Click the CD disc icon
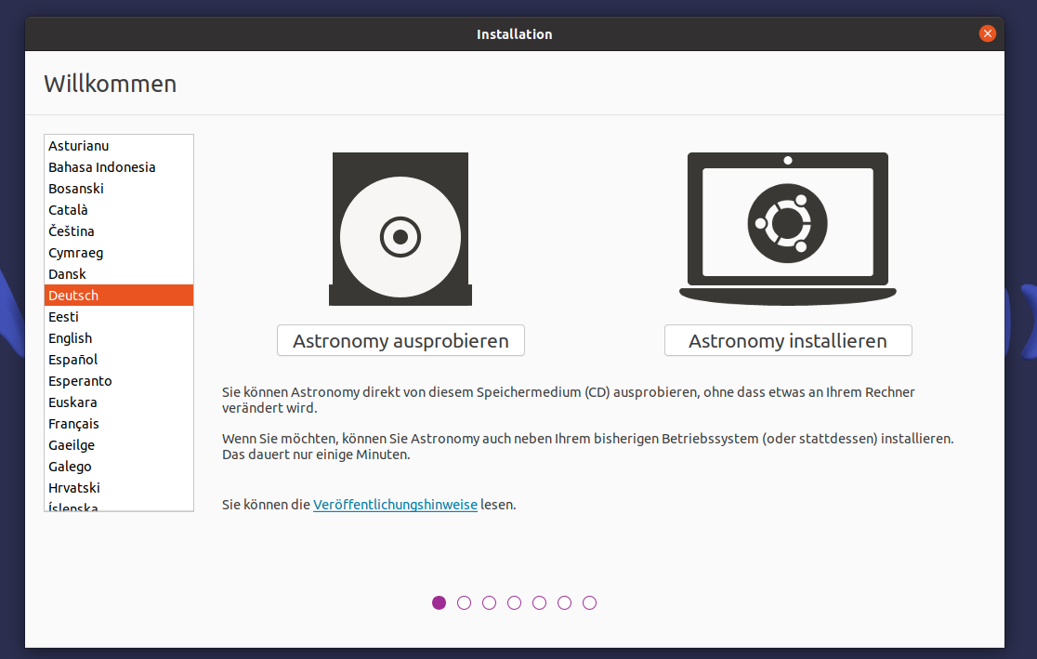This screenshot has height=659, width=1037. [400, 229]
